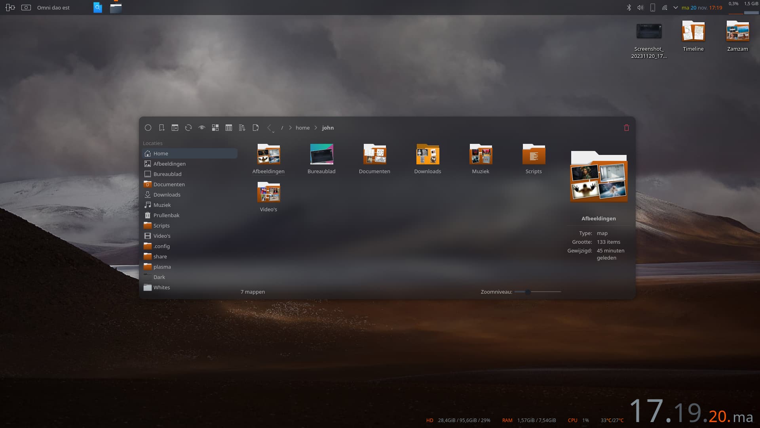Select Documenten in Locaties sidebar
The image size is (760, 428).
click(190, 184)
